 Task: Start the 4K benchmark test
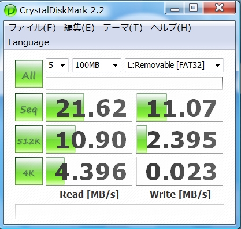tap(29, 171)
